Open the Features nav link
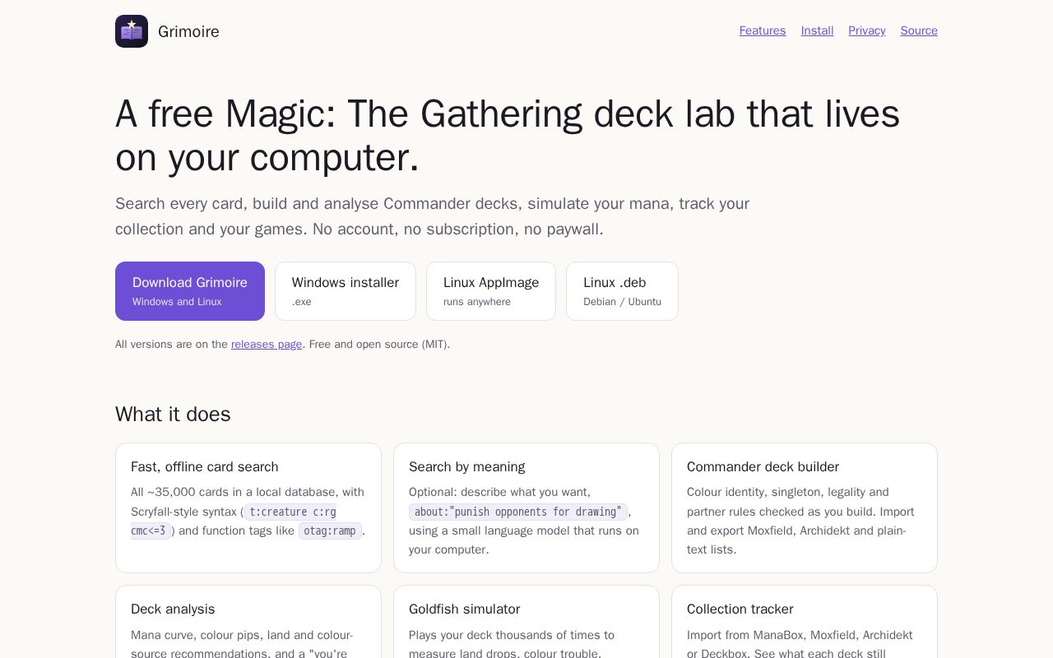 pos(763,30)
